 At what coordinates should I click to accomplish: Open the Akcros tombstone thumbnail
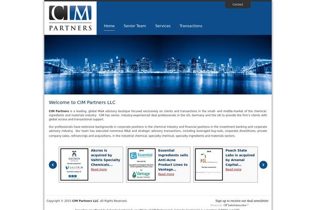click(74, 164)
